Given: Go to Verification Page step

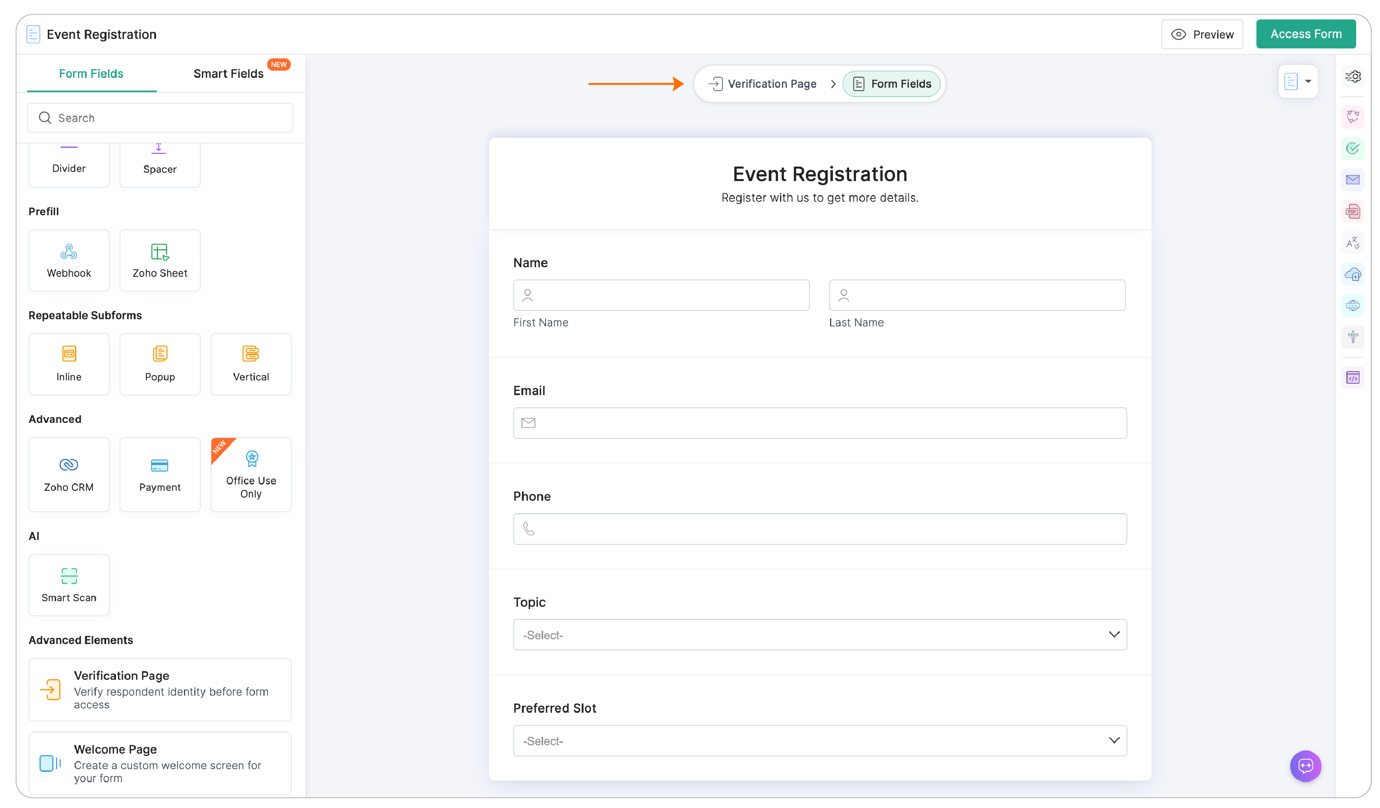Looking at the screenshot, I should click(x=762, y=84).
